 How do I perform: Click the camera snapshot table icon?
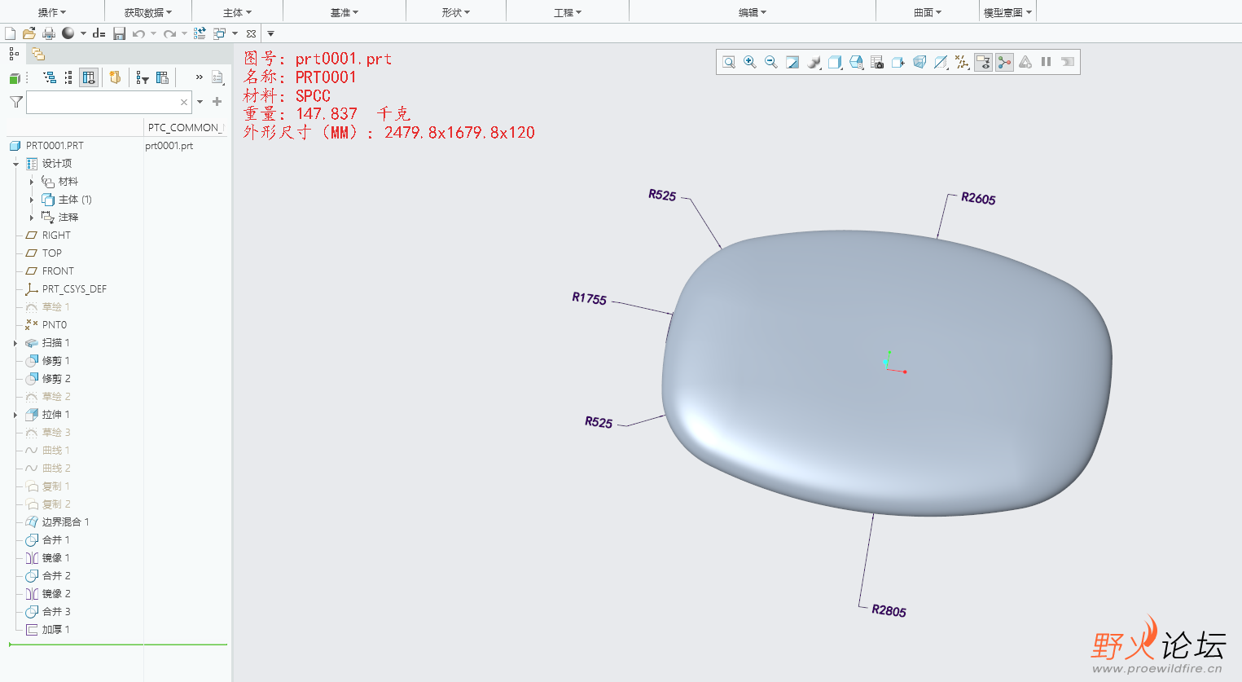click(877, 62)
